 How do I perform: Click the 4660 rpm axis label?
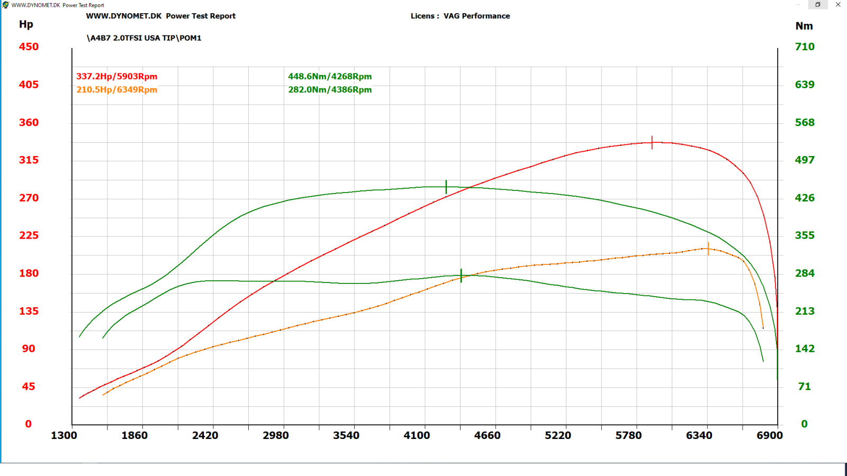pos(488,435)
